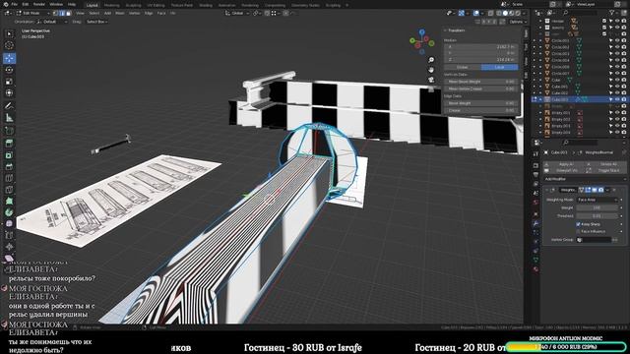This screenshot has height=354, width=630.
Task: Select the Scale tool in the toolbar
Action: pyautogui.click(x=9, y=82)
